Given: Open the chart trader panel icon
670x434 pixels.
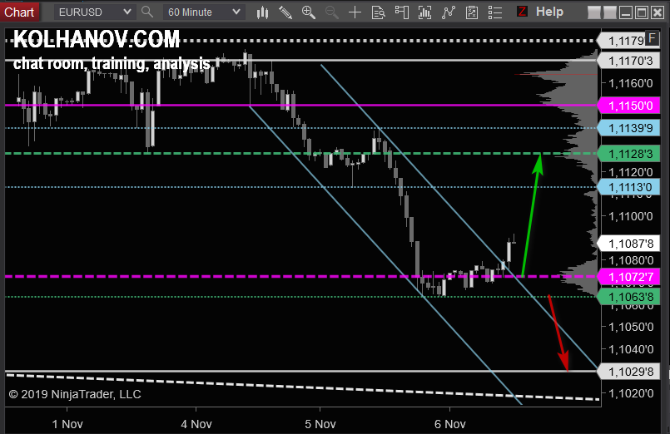Looking at the screenshot, I should pos(402,12).
